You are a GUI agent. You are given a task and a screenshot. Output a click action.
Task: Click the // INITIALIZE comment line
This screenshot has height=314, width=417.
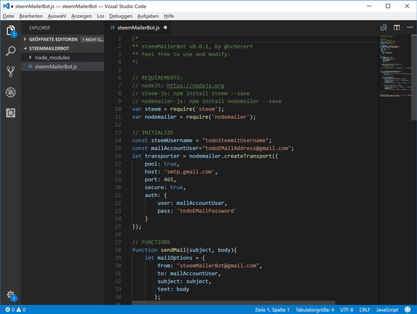click(x=152, y=133)
